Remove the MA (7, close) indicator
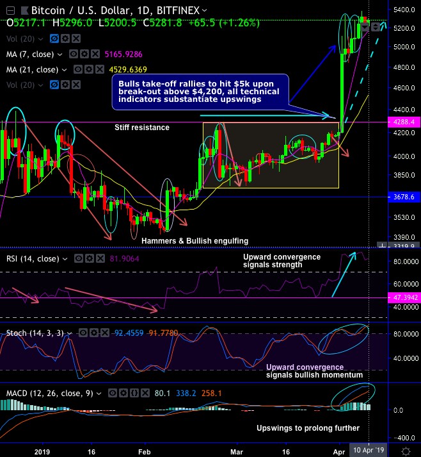421x457 pixels. click(95, 54)
